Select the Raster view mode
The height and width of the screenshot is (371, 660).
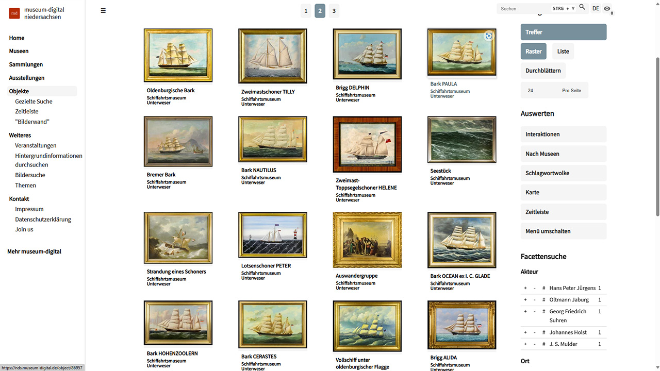pos(534,52)
